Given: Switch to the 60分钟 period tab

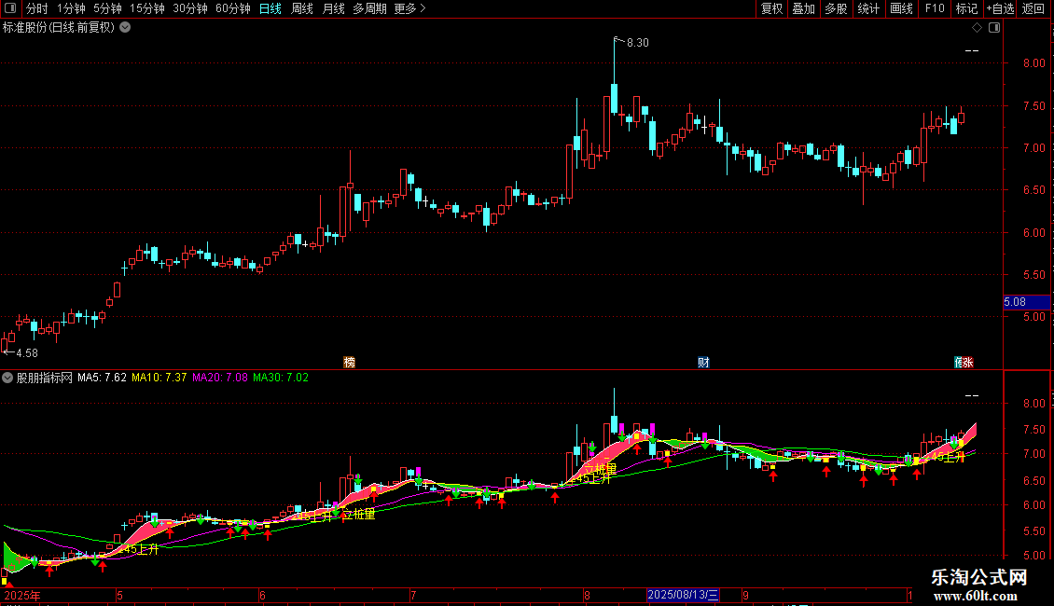Looking at the screenshot, I should click(x=232, y=8).
